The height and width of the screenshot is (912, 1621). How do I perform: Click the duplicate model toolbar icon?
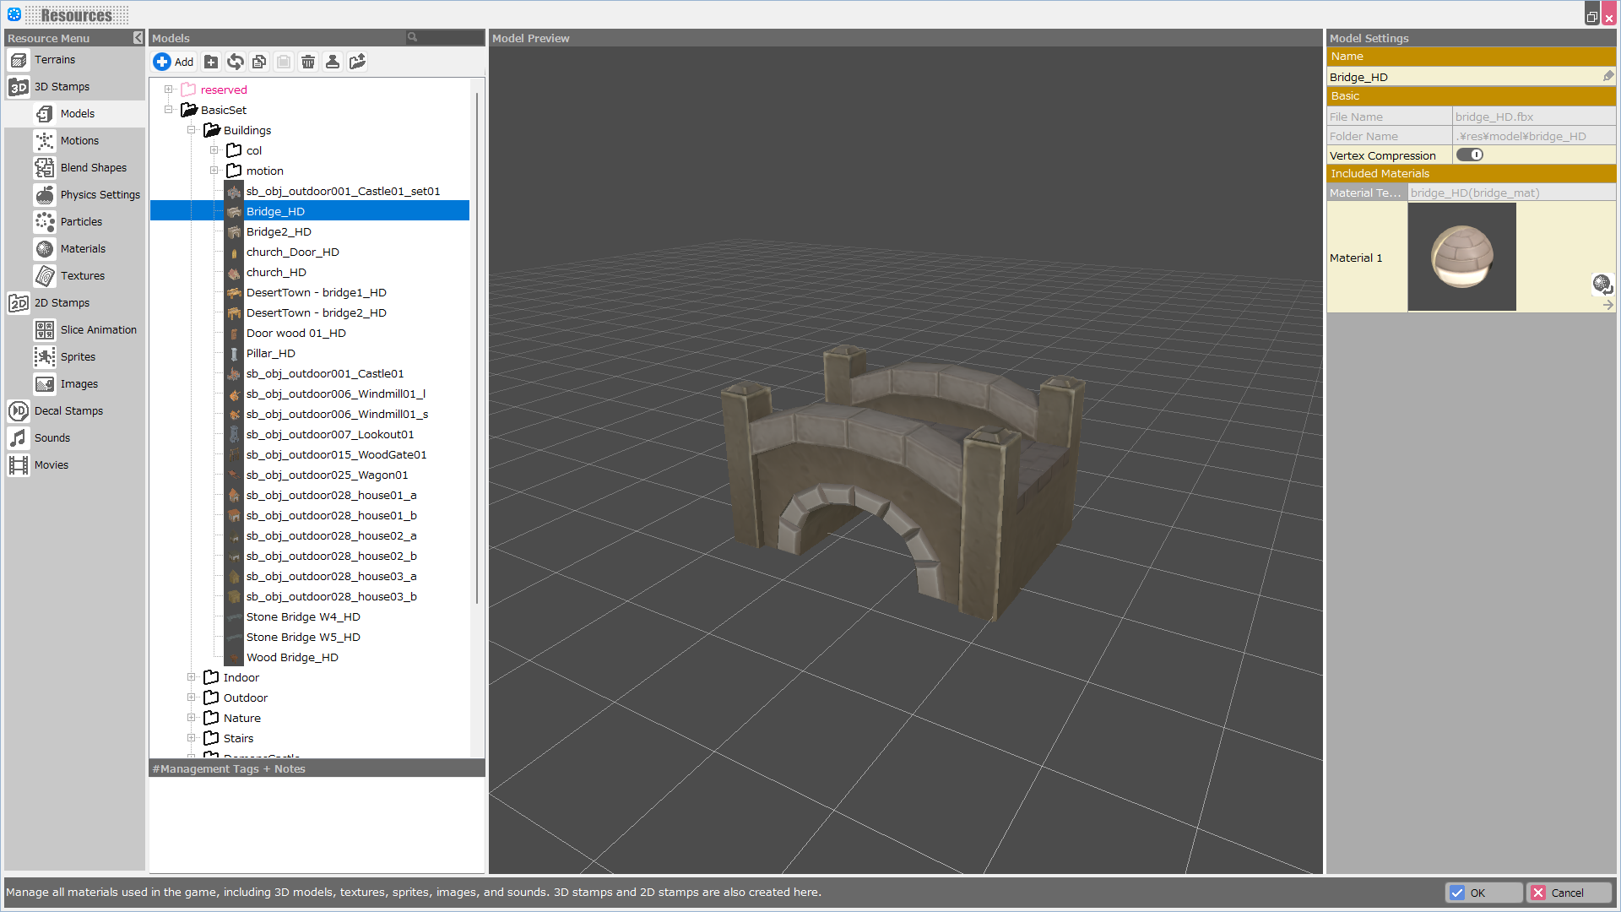259,61
